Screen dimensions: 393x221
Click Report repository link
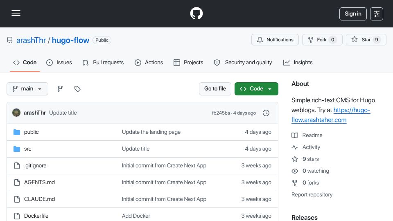coord(312,195)
